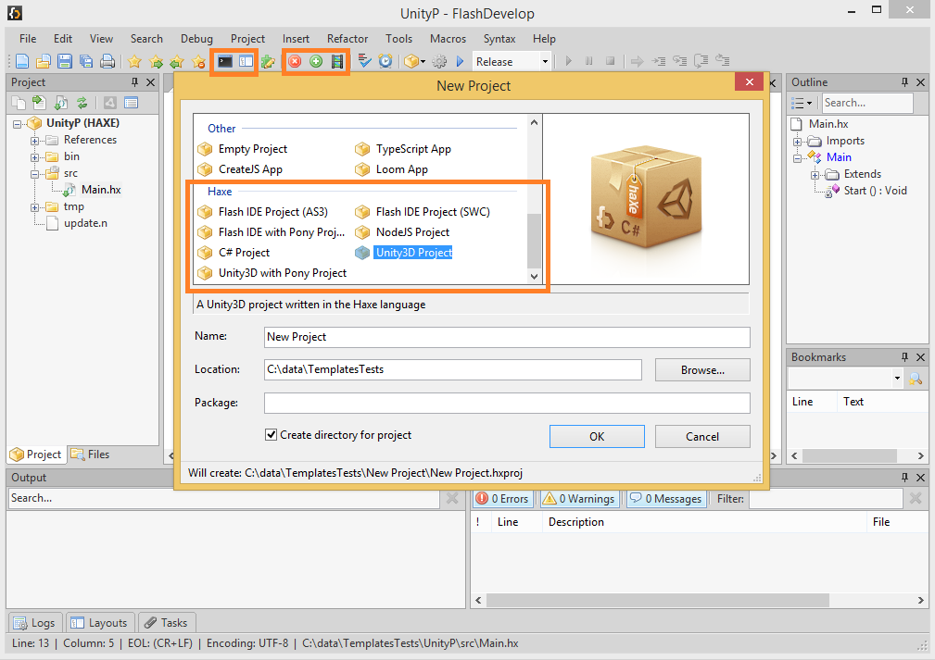Open the Release configuration dropdown
The width and height of the screenshot is (935, 660).
pos(545,61)
